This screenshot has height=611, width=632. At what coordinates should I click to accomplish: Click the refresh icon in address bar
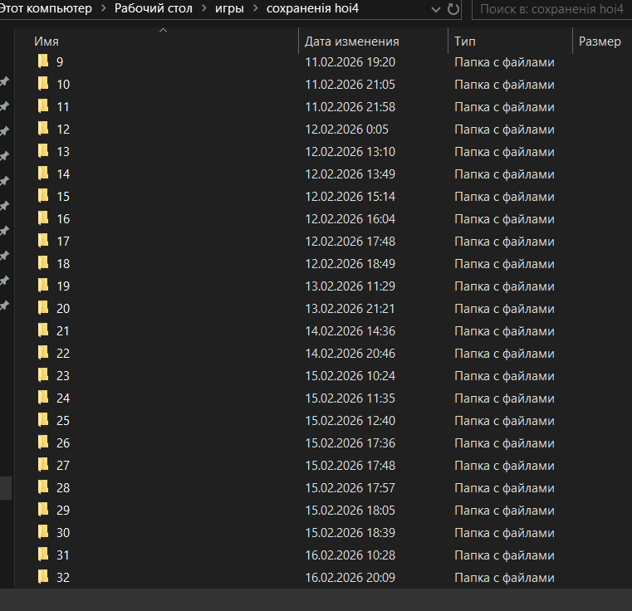[453, 9]
